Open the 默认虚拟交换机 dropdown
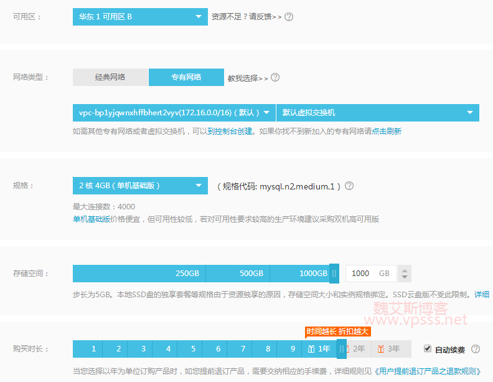The height and width of the screenshot is (382, 493). pyautogui.click(x=378, y=113)
